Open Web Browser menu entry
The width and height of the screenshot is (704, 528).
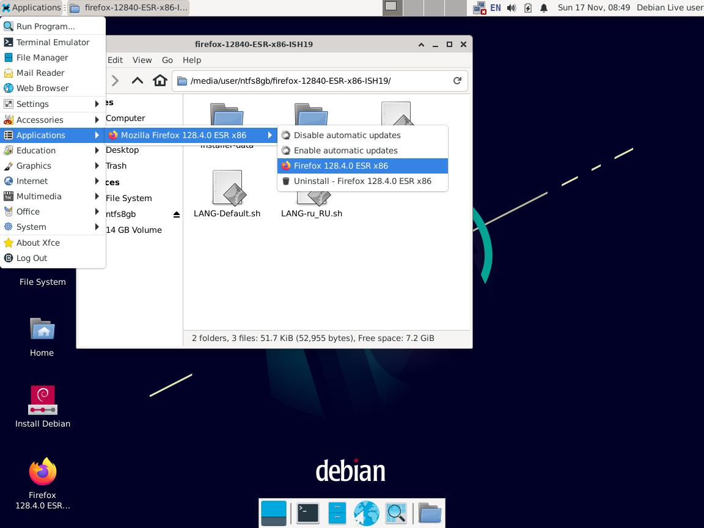tap(53, 88)
